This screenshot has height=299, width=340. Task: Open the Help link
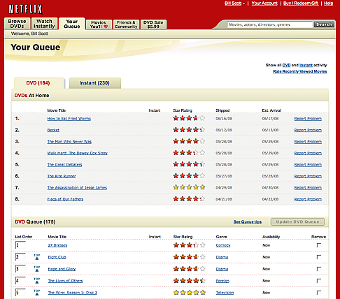(x=328, y=3)
